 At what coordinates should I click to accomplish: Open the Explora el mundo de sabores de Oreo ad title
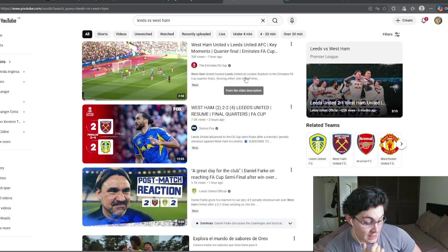pos(230,239)
